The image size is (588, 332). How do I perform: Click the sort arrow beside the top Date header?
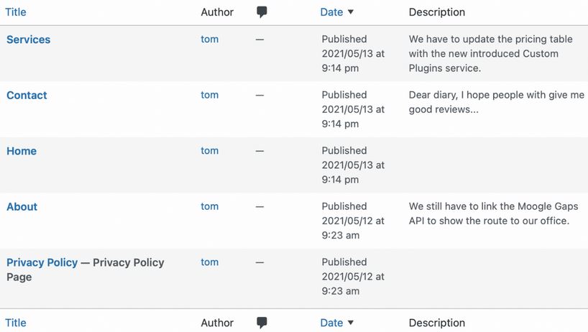tap(351, 12)
